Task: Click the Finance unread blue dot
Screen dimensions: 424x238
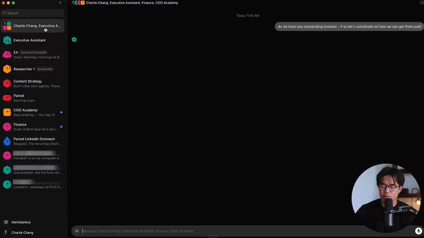Action: click(x=61, y=127)
